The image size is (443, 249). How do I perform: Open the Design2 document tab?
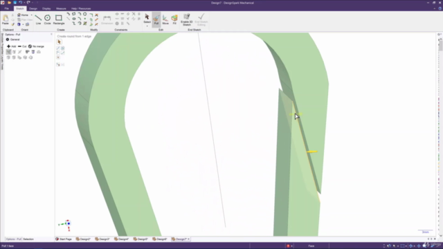point(83,239)
